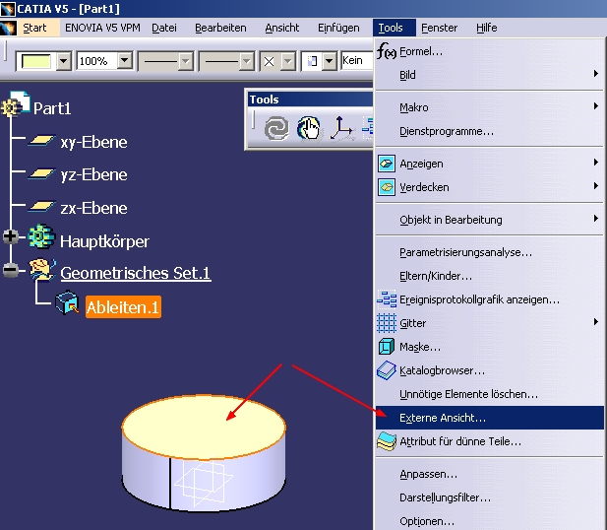Image resolution: width=607 pixels, height=530 pixels.
Task: Click the Ableiten.1 extract cube icon
Action: 67,302
